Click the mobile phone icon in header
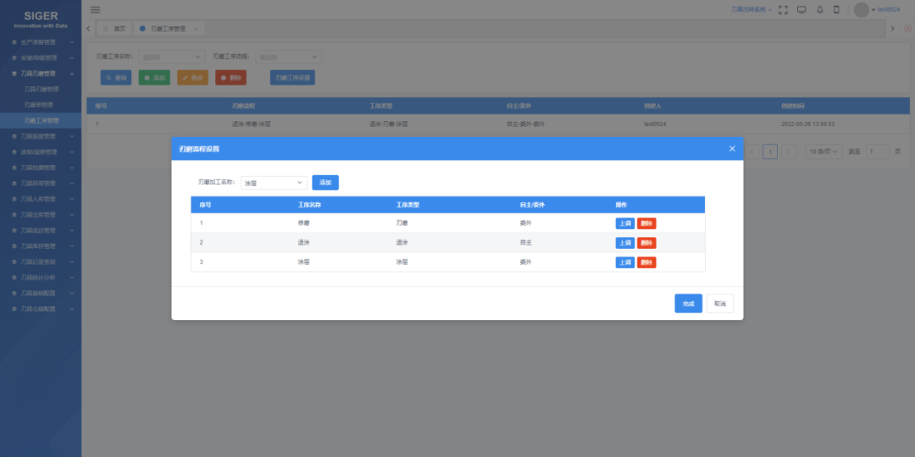Image resolution: width=915 pixels, height=457 pixels. click(836, 9)
